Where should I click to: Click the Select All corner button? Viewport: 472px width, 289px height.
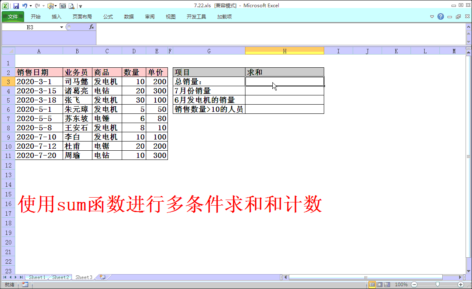[x=8, y=51]
